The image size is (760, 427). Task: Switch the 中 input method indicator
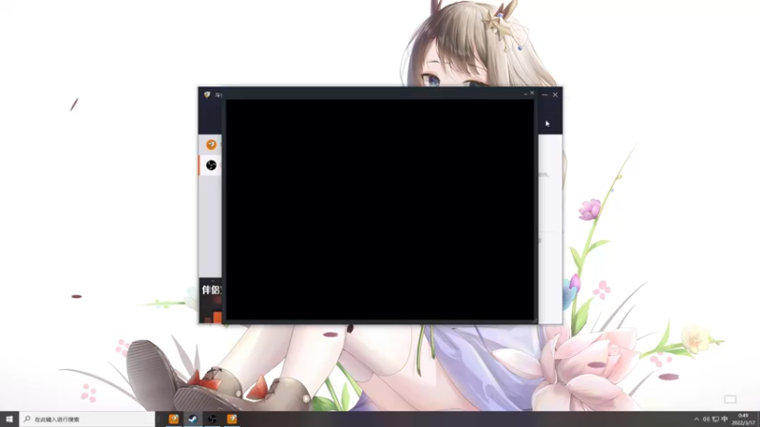pyautogui.click(x=725, y=419)
